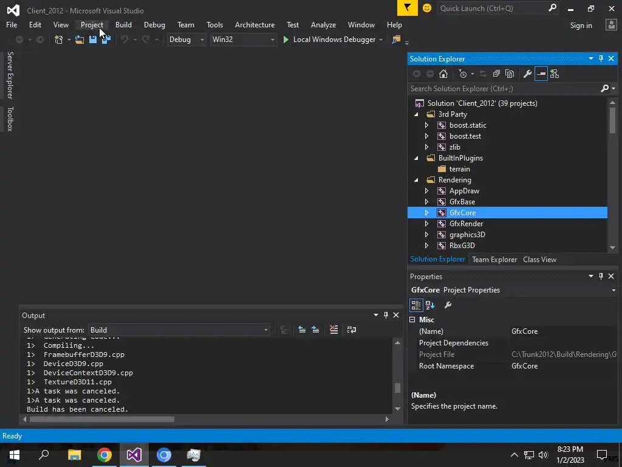The height and width of the screenshot is (467, 622).
Task: Click Solution Explorer Home icon
Action: tap(443, 74)
